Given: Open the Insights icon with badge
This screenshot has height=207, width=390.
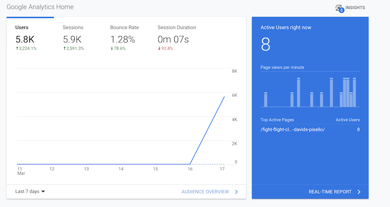Looking at the screenshot, I should [x=339, y=8].
